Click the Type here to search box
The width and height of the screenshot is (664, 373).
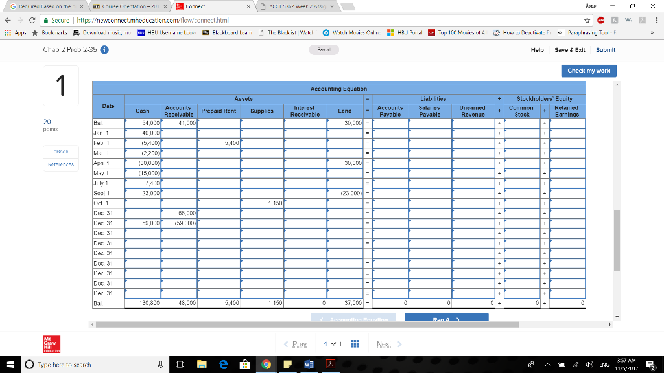tap(95, 365)
